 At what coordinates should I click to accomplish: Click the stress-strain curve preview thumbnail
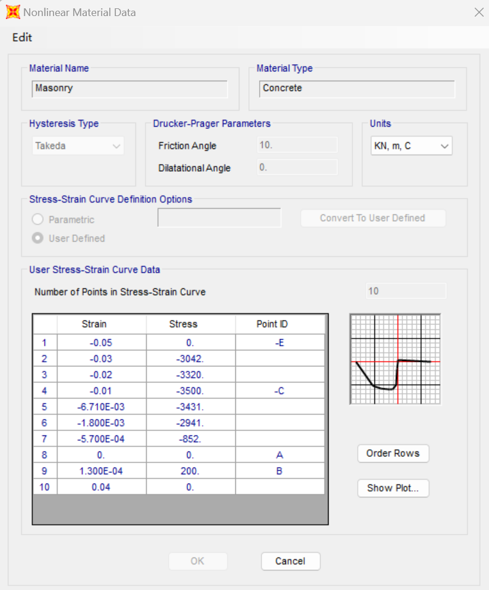click(x=395, y=359)
